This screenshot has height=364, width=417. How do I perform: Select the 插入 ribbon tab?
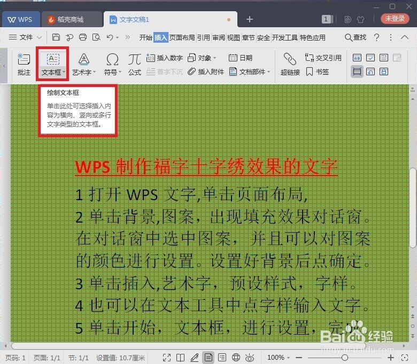(161, 37)
